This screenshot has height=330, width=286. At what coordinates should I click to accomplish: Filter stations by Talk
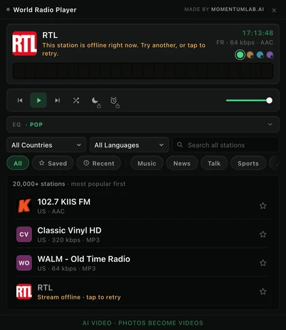pos(214,163)
